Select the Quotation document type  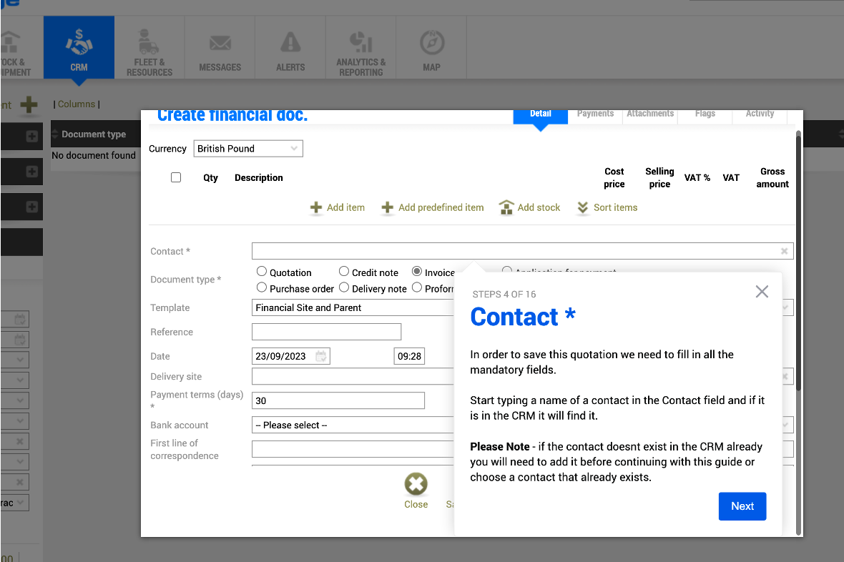(262, 271)
